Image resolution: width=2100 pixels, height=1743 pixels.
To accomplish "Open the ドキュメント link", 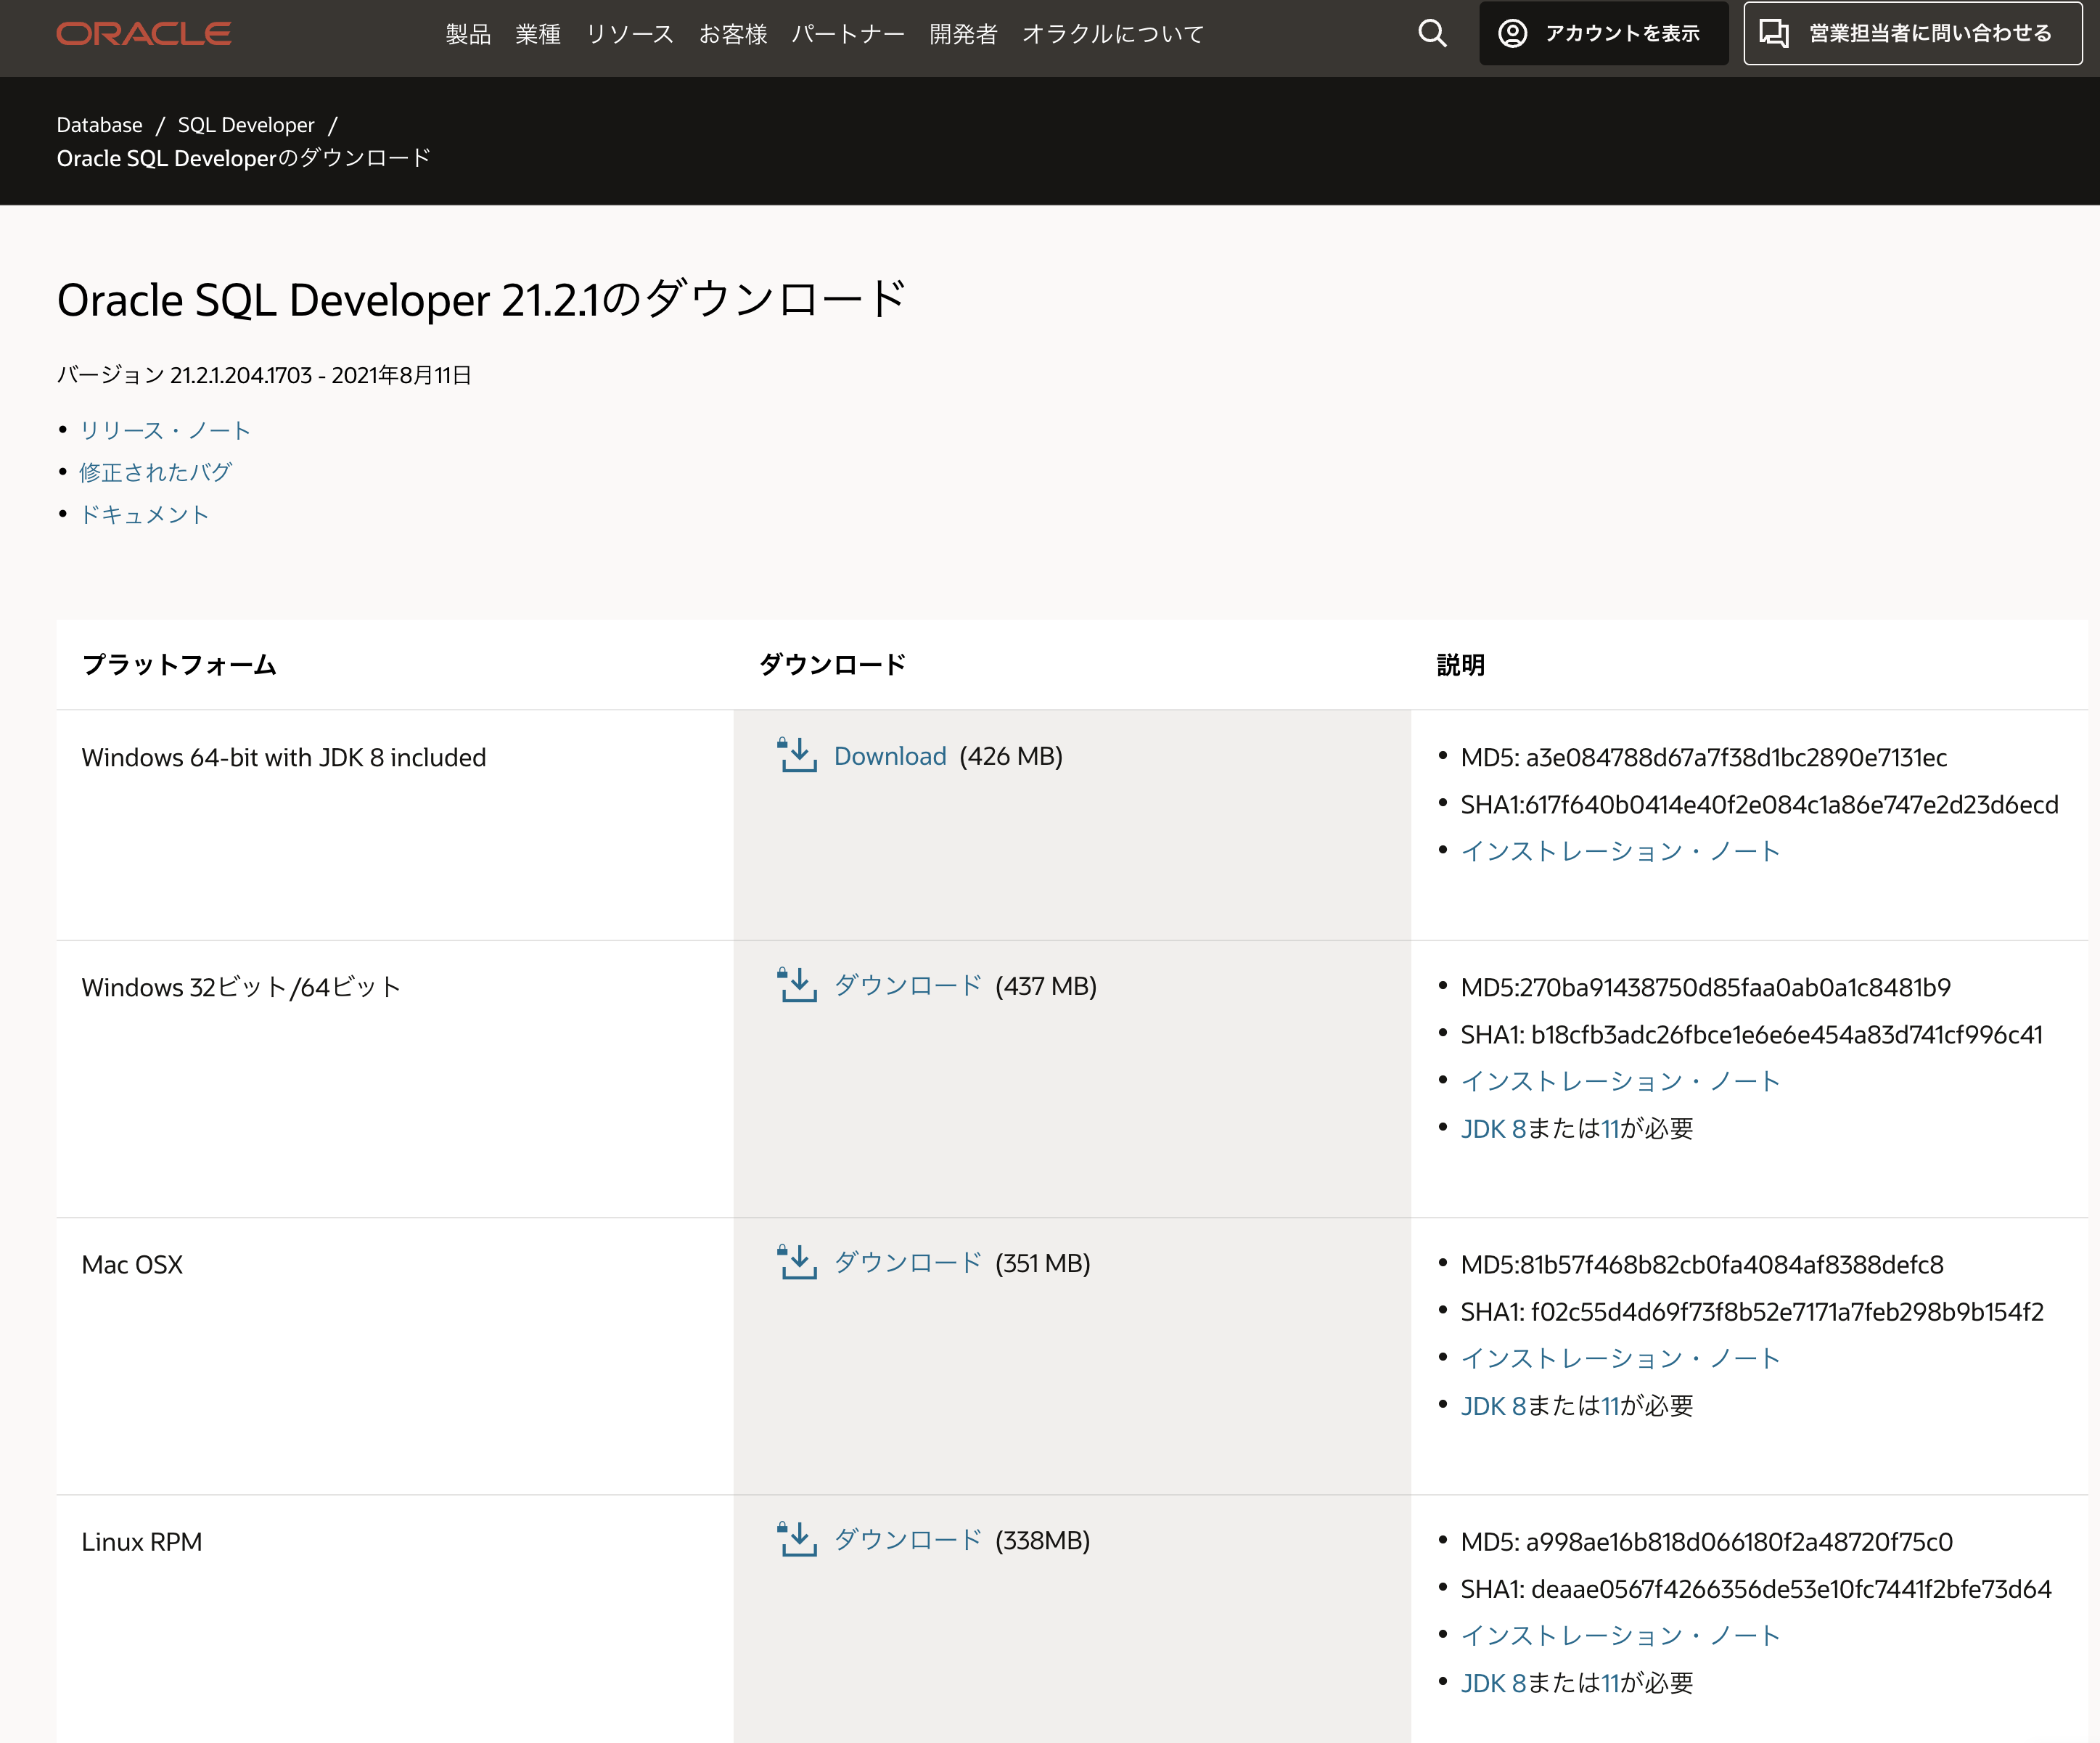I will (145, 514).
